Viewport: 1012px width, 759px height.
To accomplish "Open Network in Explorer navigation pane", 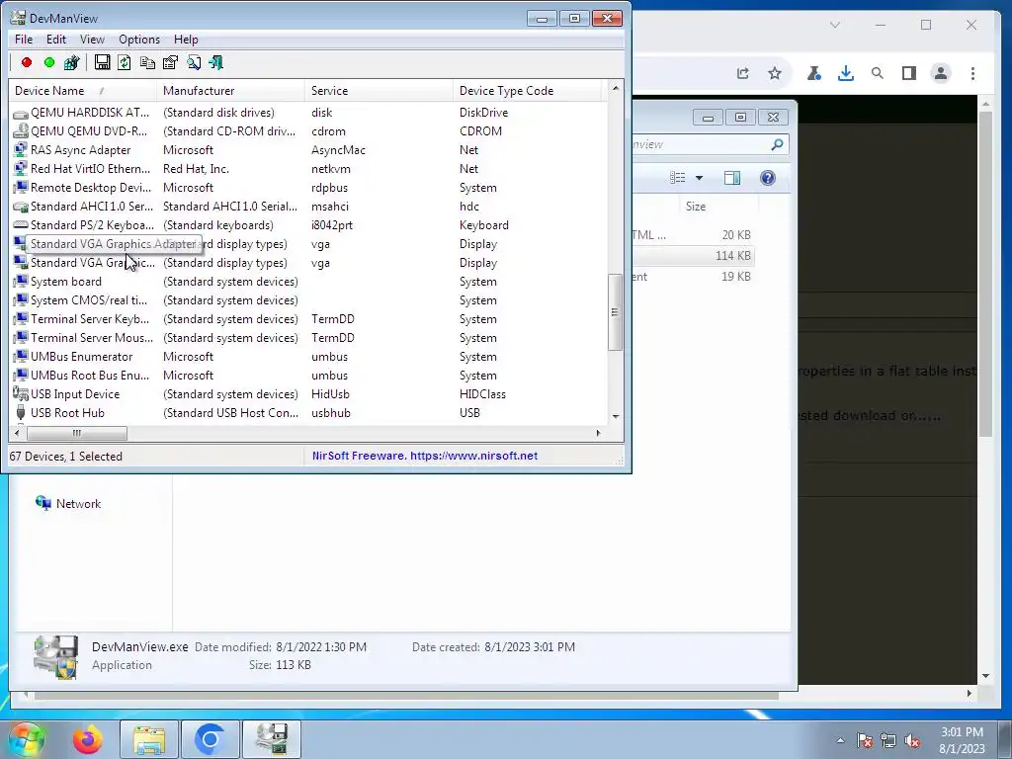I will (x=68, y=503).
